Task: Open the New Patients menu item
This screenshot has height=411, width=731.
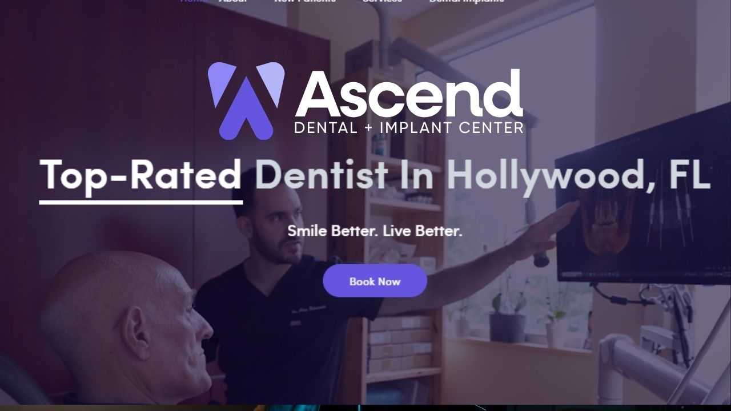Action: pos(305,1)
